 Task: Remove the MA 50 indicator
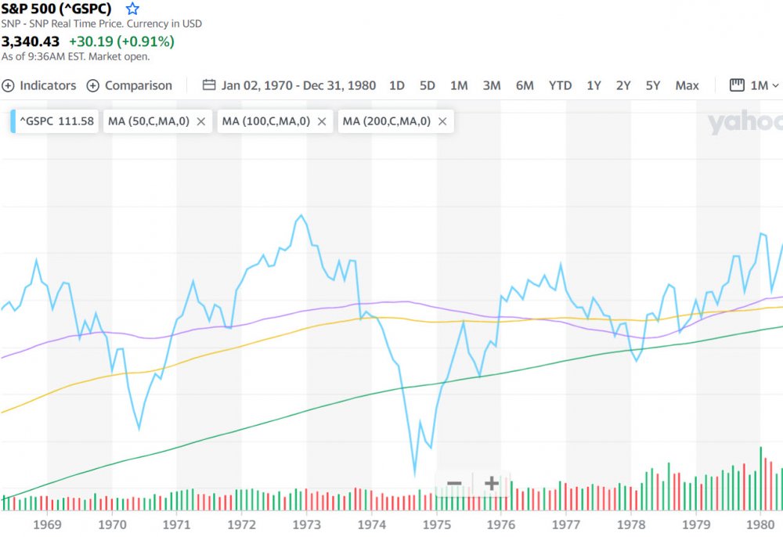201,121
